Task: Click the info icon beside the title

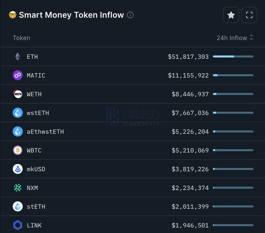Action: pyautogui.click(x=130, y=15)
